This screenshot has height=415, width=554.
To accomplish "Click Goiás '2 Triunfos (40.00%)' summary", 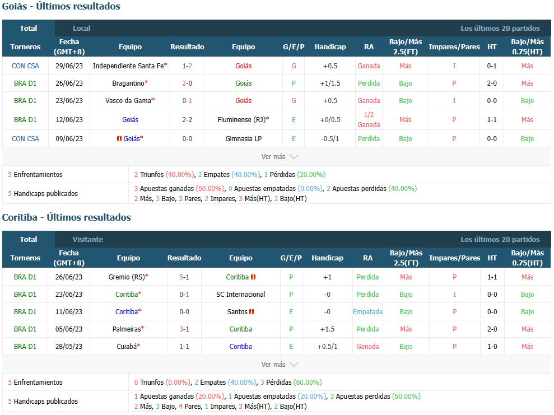I will click(x=164, y=175).
